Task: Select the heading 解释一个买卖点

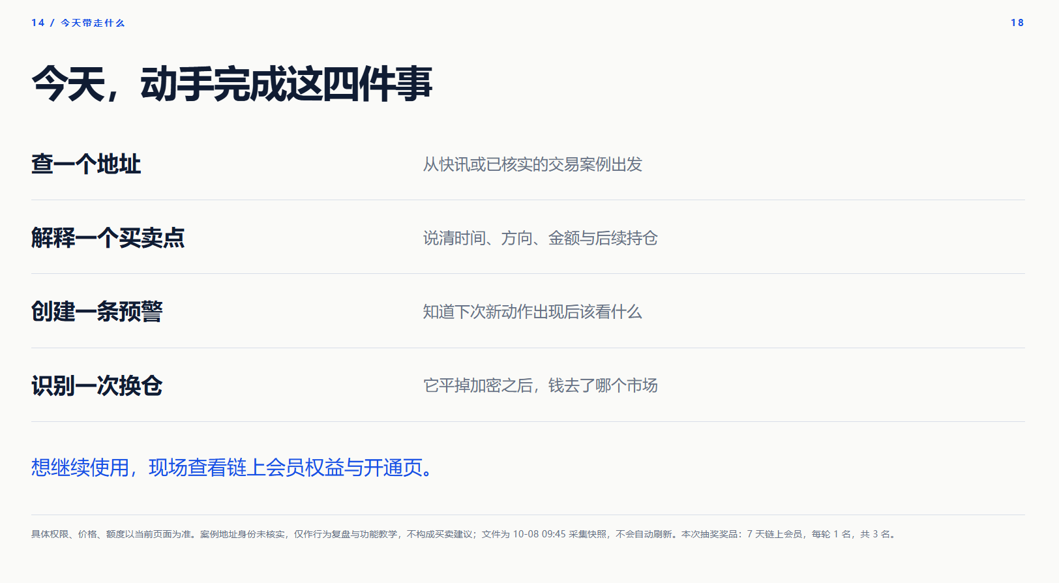Action: point(108,237)
